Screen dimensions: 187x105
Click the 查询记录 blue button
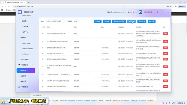(152, 21)
